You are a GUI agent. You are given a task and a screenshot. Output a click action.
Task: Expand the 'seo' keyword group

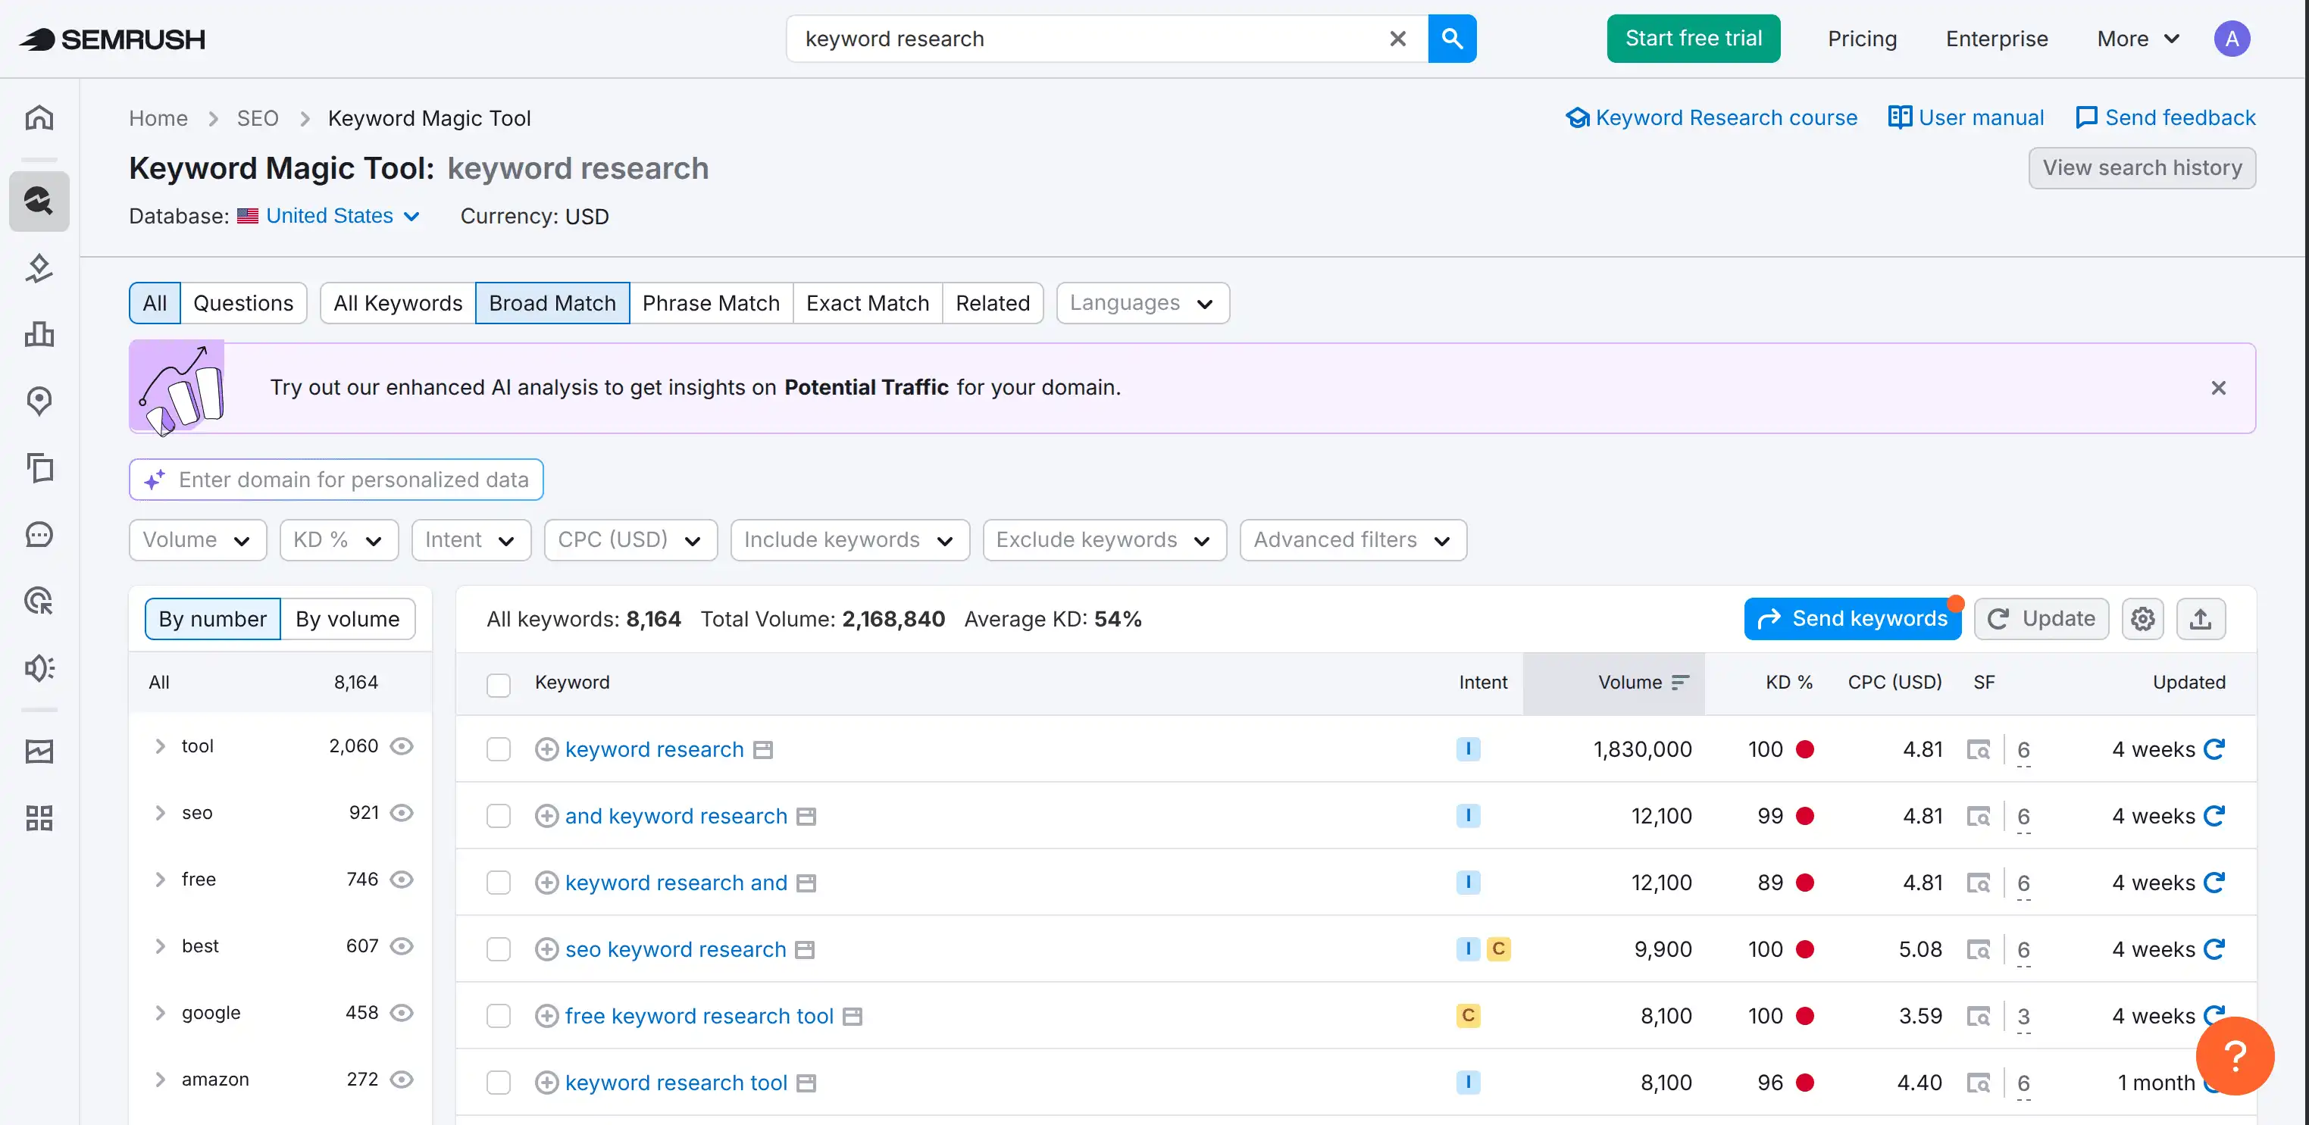[x=161, y=812]
